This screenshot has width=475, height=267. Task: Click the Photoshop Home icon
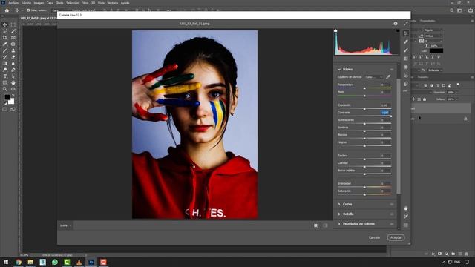[x=7, y=10]
